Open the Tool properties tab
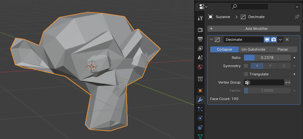The height and width of the screenshot is (139, 303). (x=200, y=18)
